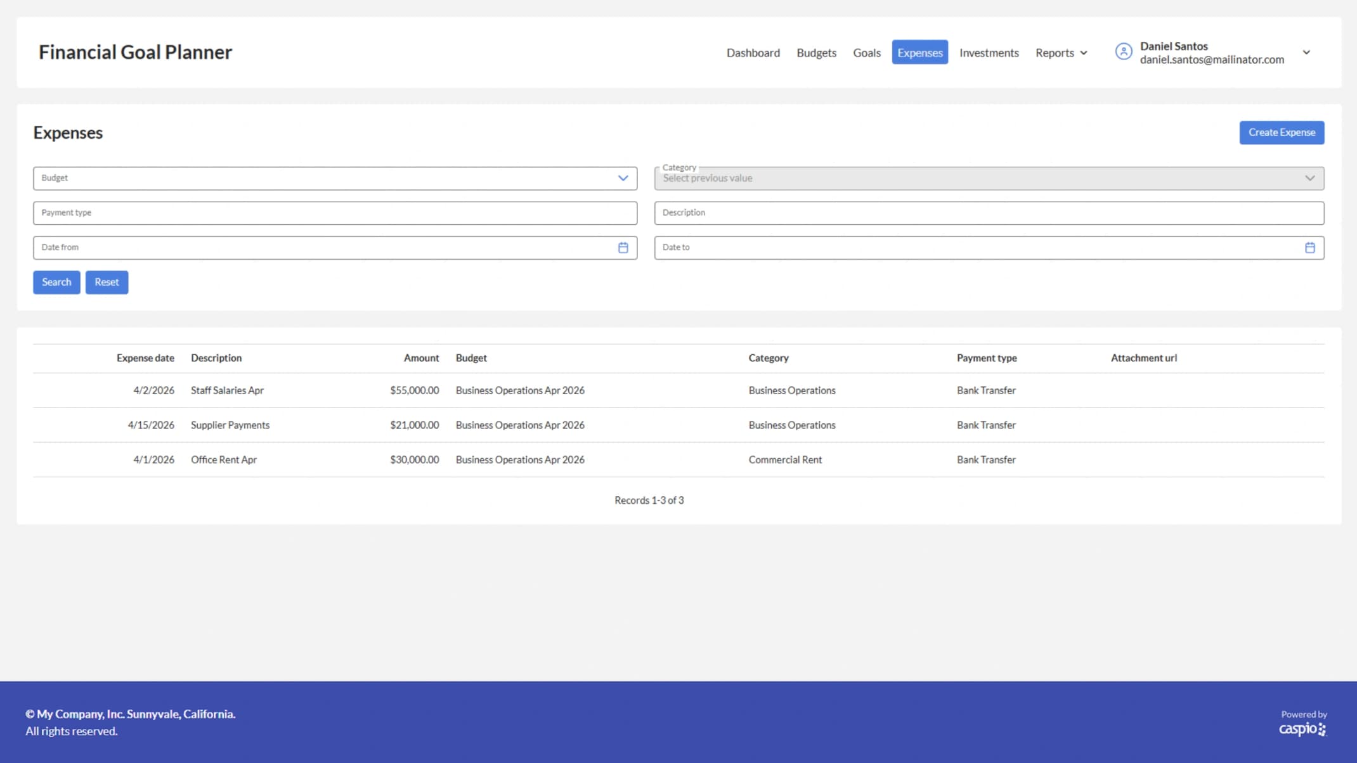Image resolution: width=1357 pixels, height=763 pixels.
Task: Select the Supplier Payments description cell
Action: pos(230,425)
